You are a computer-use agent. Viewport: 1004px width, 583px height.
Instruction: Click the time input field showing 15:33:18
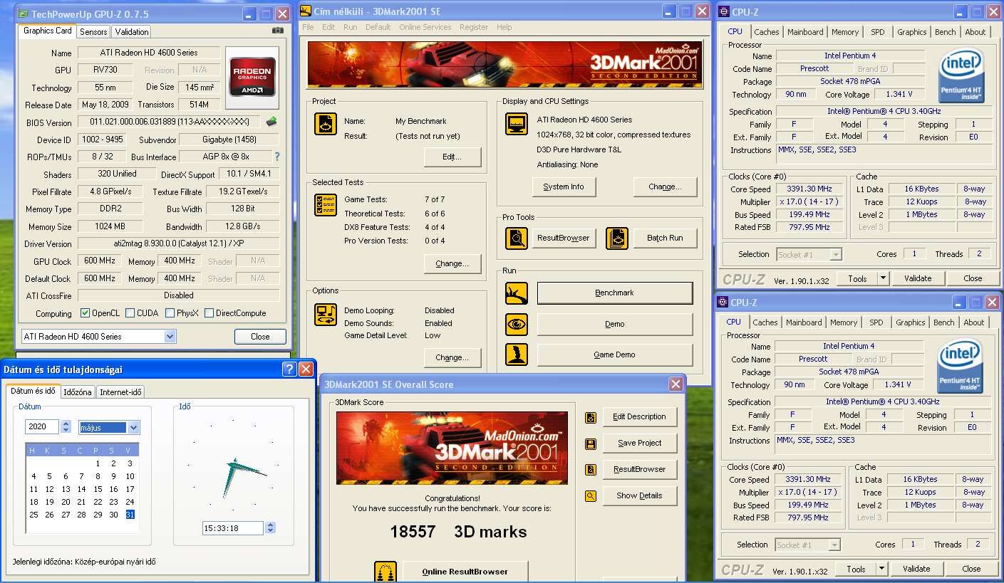pyautogui.click(x=234, y=528)
